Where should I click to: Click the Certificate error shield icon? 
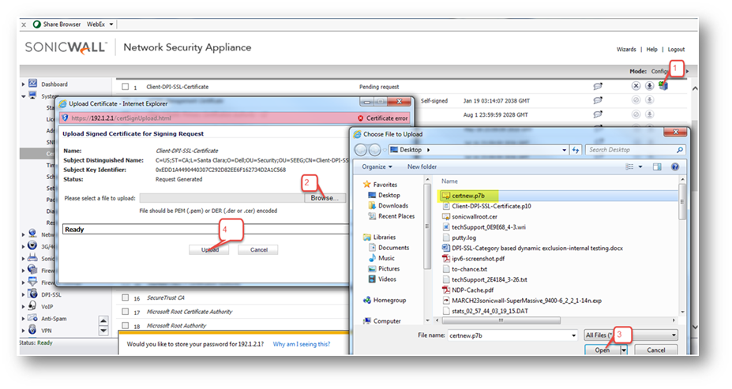[360, 118]
